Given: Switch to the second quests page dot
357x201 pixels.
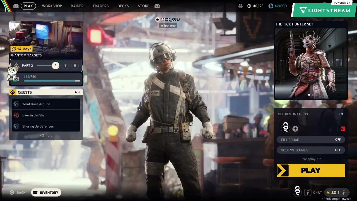Looking at the screenshot, I should point(79,92).
